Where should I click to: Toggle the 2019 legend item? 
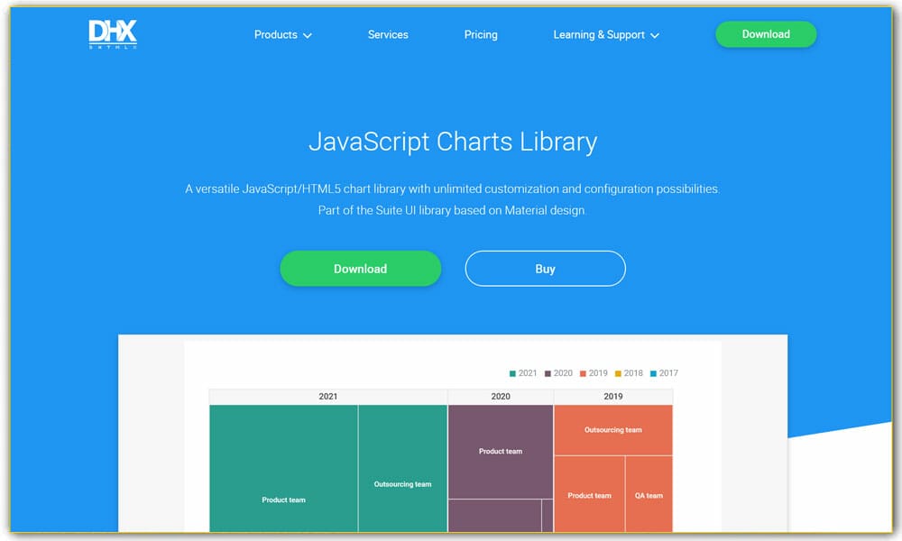[x=594, y=373]
